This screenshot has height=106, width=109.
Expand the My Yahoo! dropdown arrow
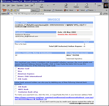[x=75, y=10]
